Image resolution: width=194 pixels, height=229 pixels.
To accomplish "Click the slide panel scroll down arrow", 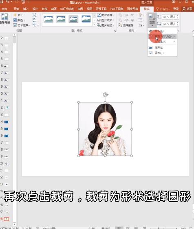I will tap(14, 224).
